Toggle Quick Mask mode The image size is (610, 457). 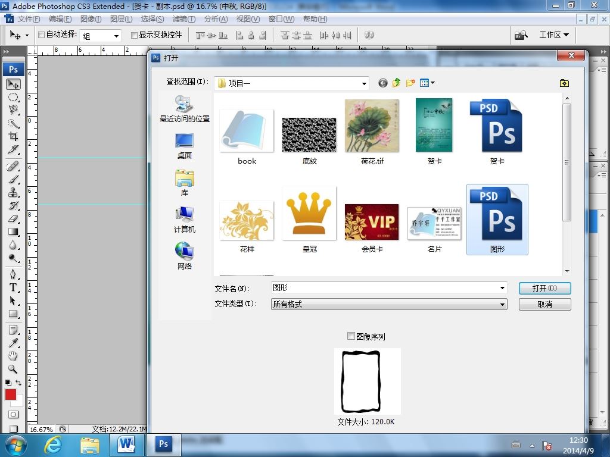(x=13, y=415)
